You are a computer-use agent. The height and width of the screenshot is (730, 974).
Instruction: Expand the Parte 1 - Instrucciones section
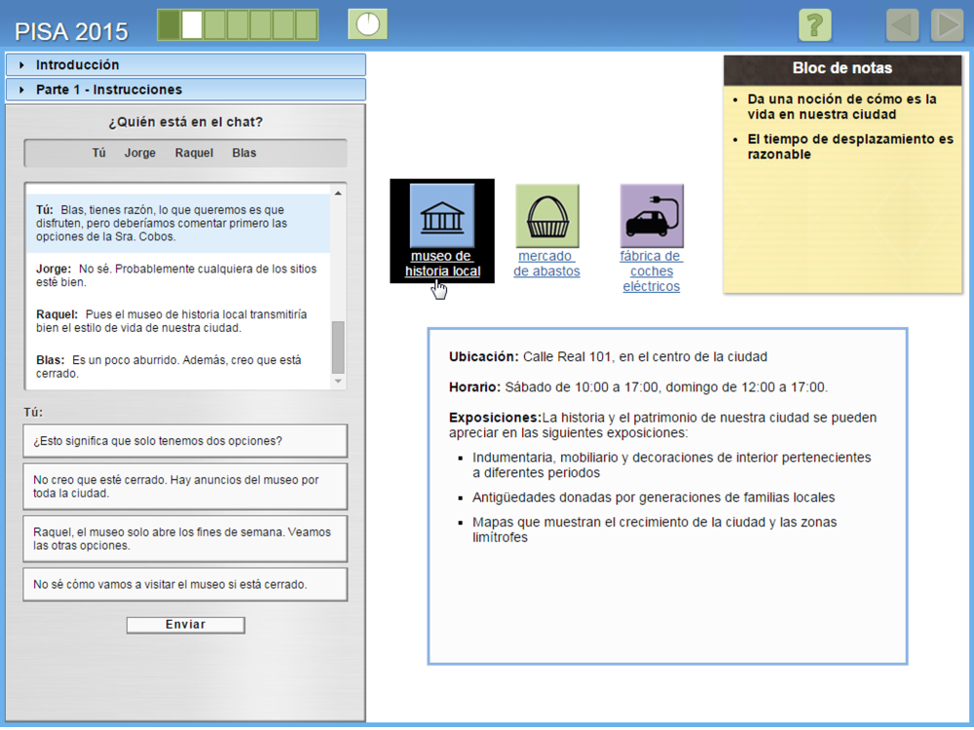(x=185, y=90)
